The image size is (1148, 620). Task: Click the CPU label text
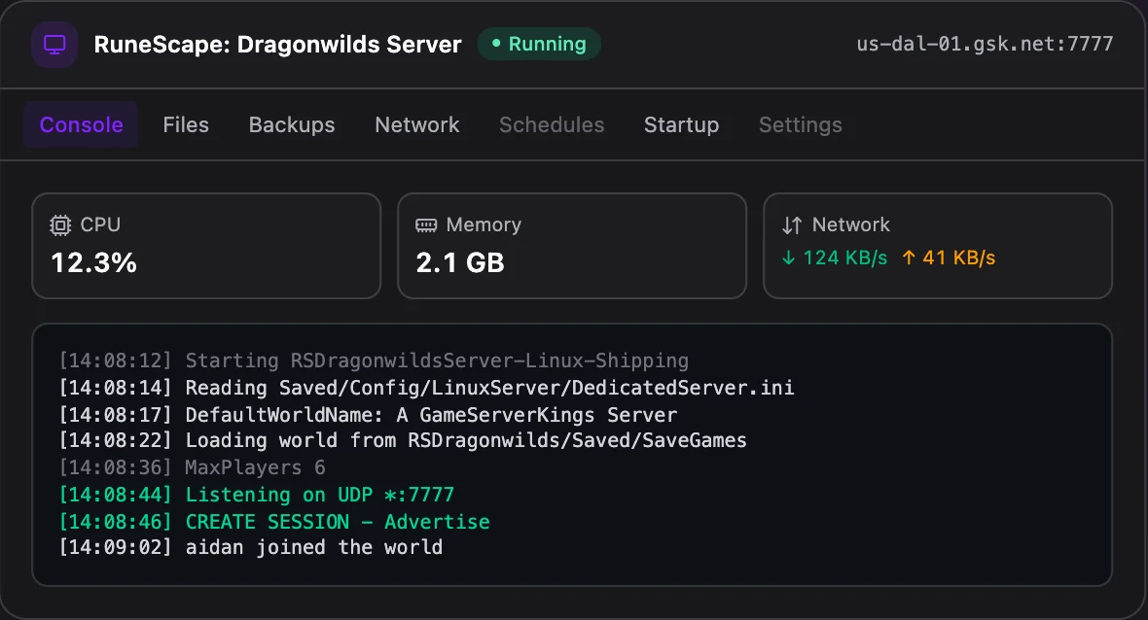100,224
